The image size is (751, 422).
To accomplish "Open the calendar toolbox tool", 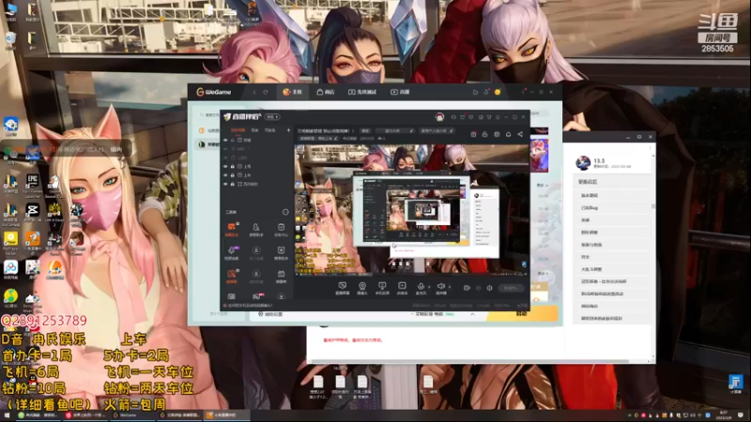I will (x=281, y=276).
